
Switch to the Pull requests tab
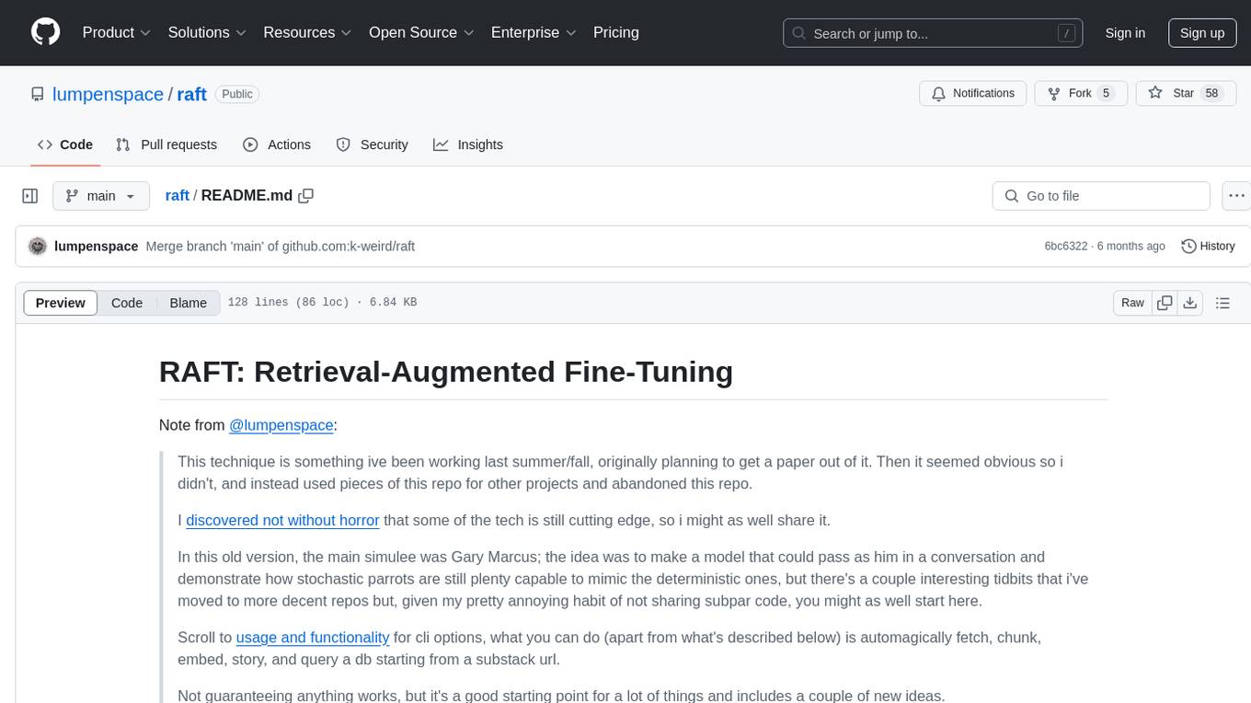point(166,144)
